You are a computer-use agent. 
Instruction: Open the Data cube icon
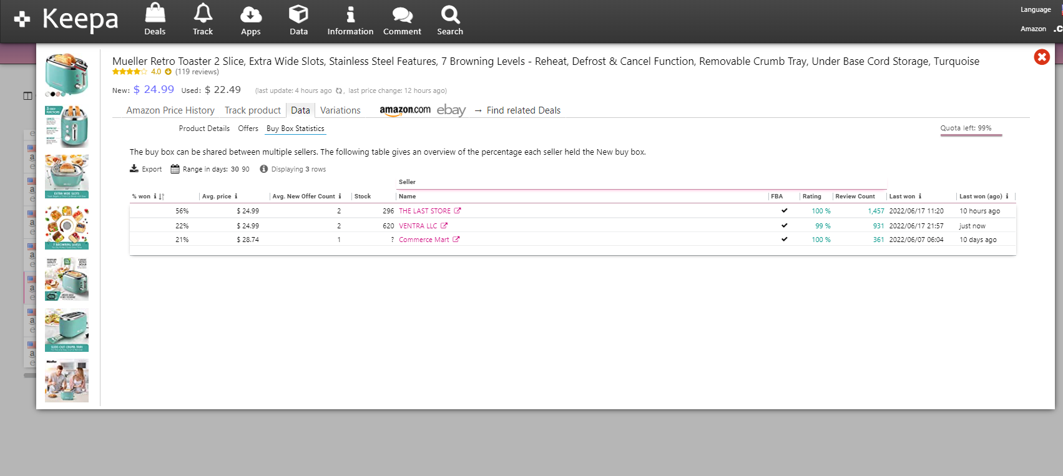pyautogui.click(x=298, y=14)
